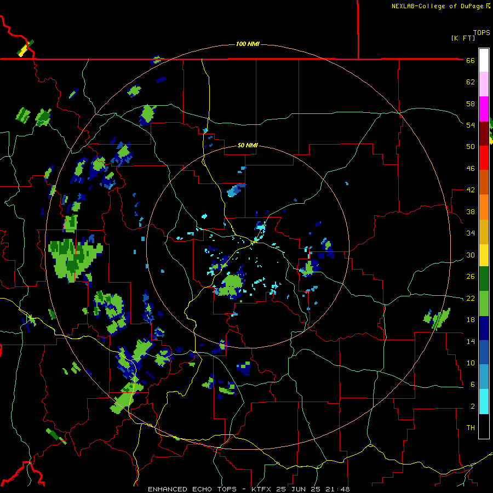The width and height of the screenshot is (493, 493).
Task: Click the black TH legend swatch
Action: tap(484, 426)
